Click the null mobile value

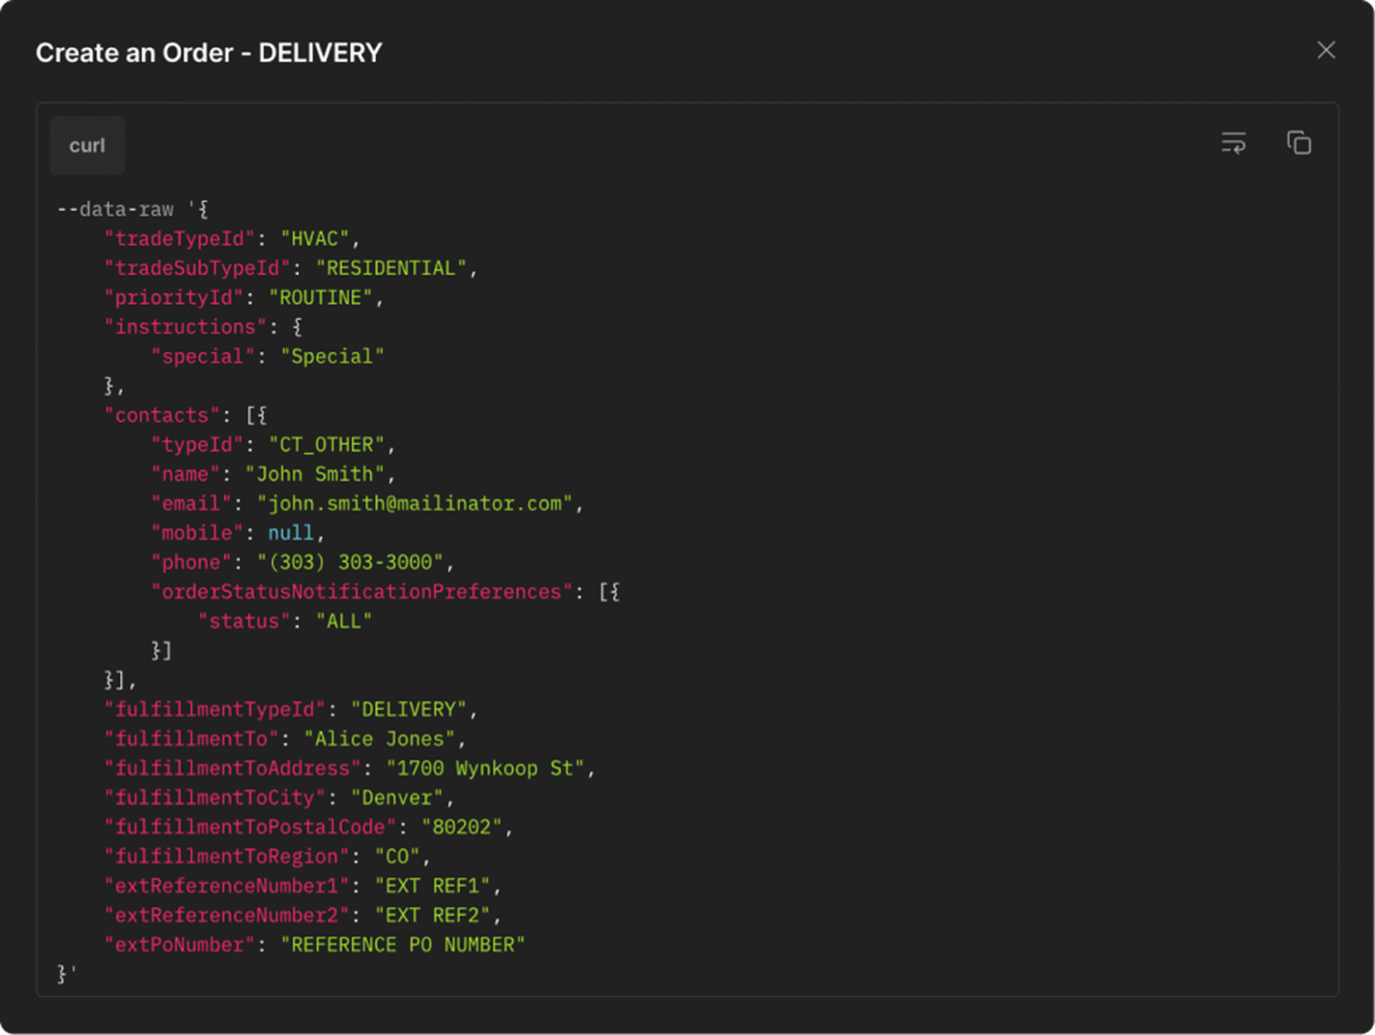(x=291, y=534)
